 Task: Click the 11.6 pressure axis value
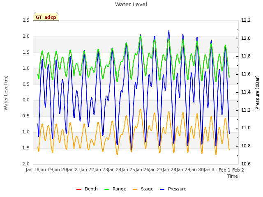[246, 74]
